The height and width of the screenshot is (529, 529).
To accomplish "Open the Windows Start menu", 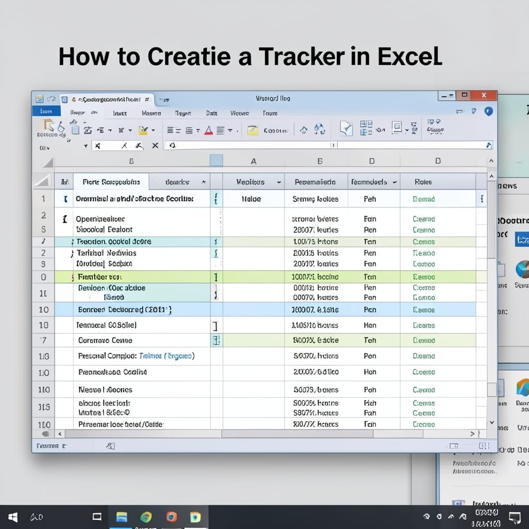I will tap(13, 517).
